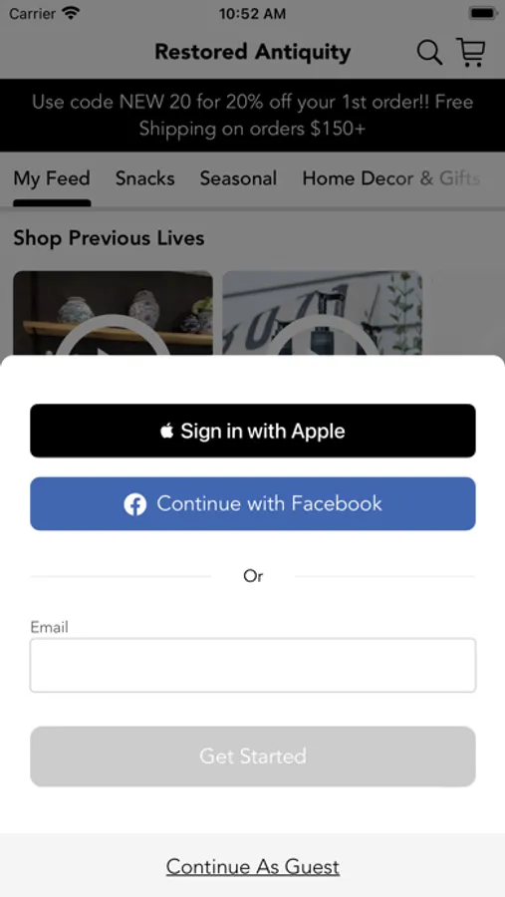This screenshot has width=505, height=897.
Task: Tap the Facebook logo icon
Action: [x=135, y=504]
